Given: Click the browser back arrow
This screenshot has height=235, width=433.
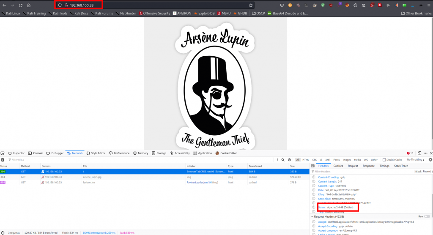Looking at the screenshot, I should (x=4, y=5).
